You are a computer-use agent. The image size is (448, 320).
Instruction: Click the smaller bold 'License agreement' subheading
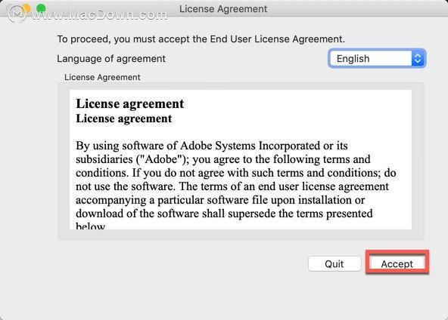click(124, 118)
